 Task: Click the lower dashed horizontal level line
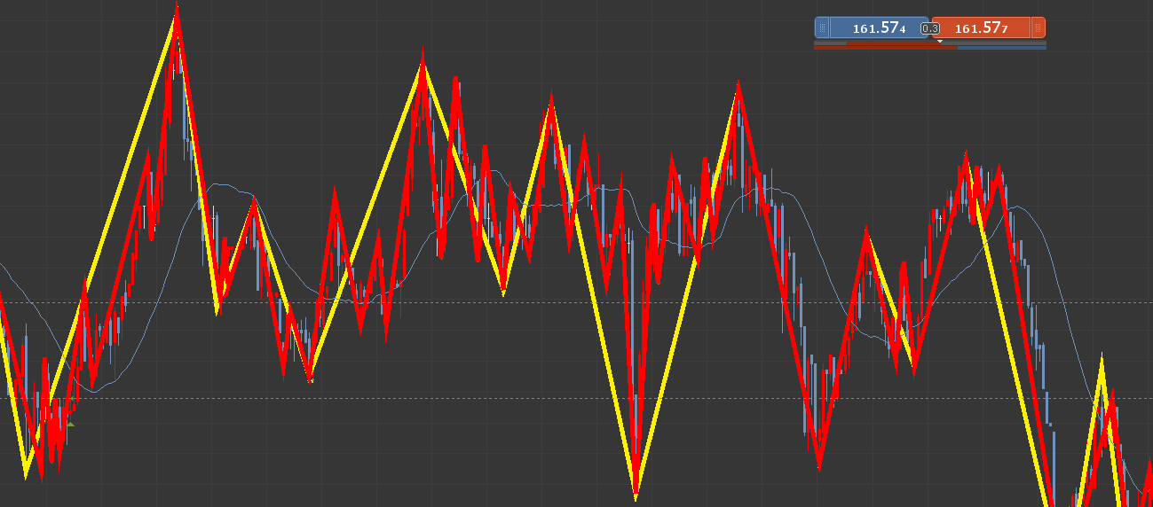point(576,397)
